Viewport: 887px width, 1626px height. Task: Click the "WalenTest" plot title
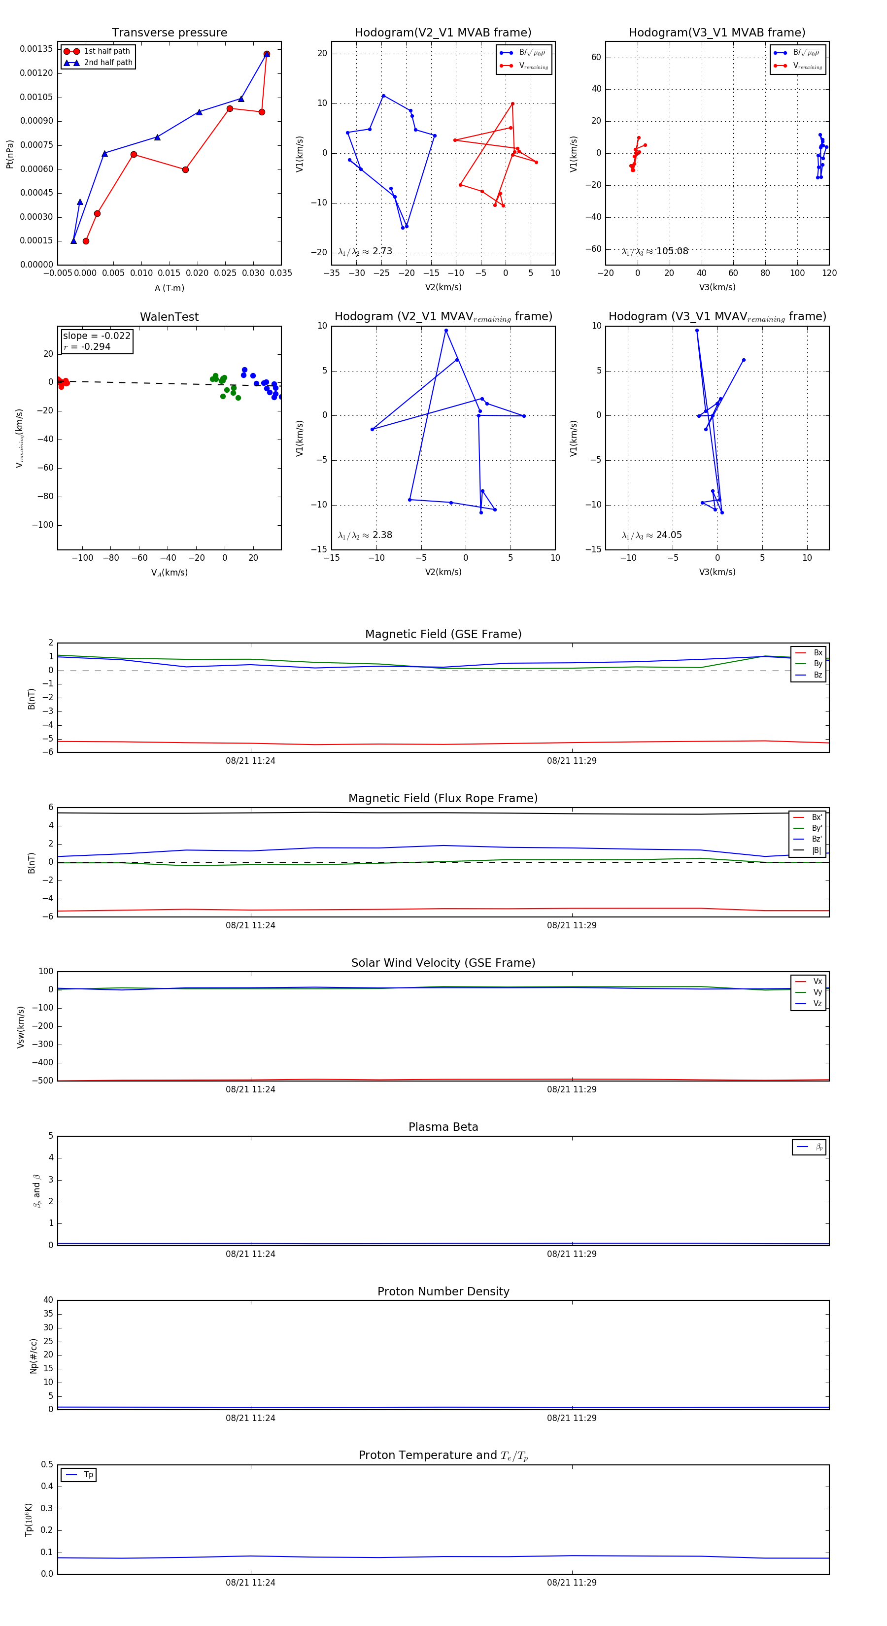pos(169,317)
